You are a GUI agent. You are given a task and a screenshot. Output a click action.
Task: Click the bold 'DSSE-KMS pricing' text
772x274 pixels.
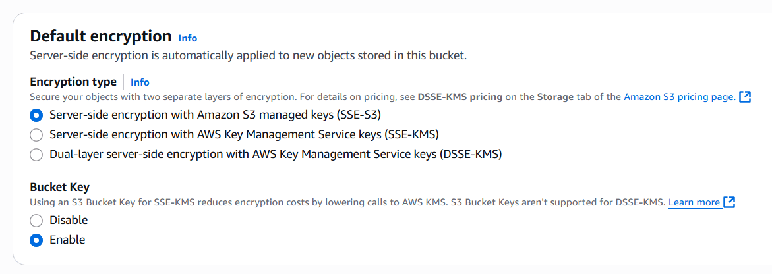(460, 97)
